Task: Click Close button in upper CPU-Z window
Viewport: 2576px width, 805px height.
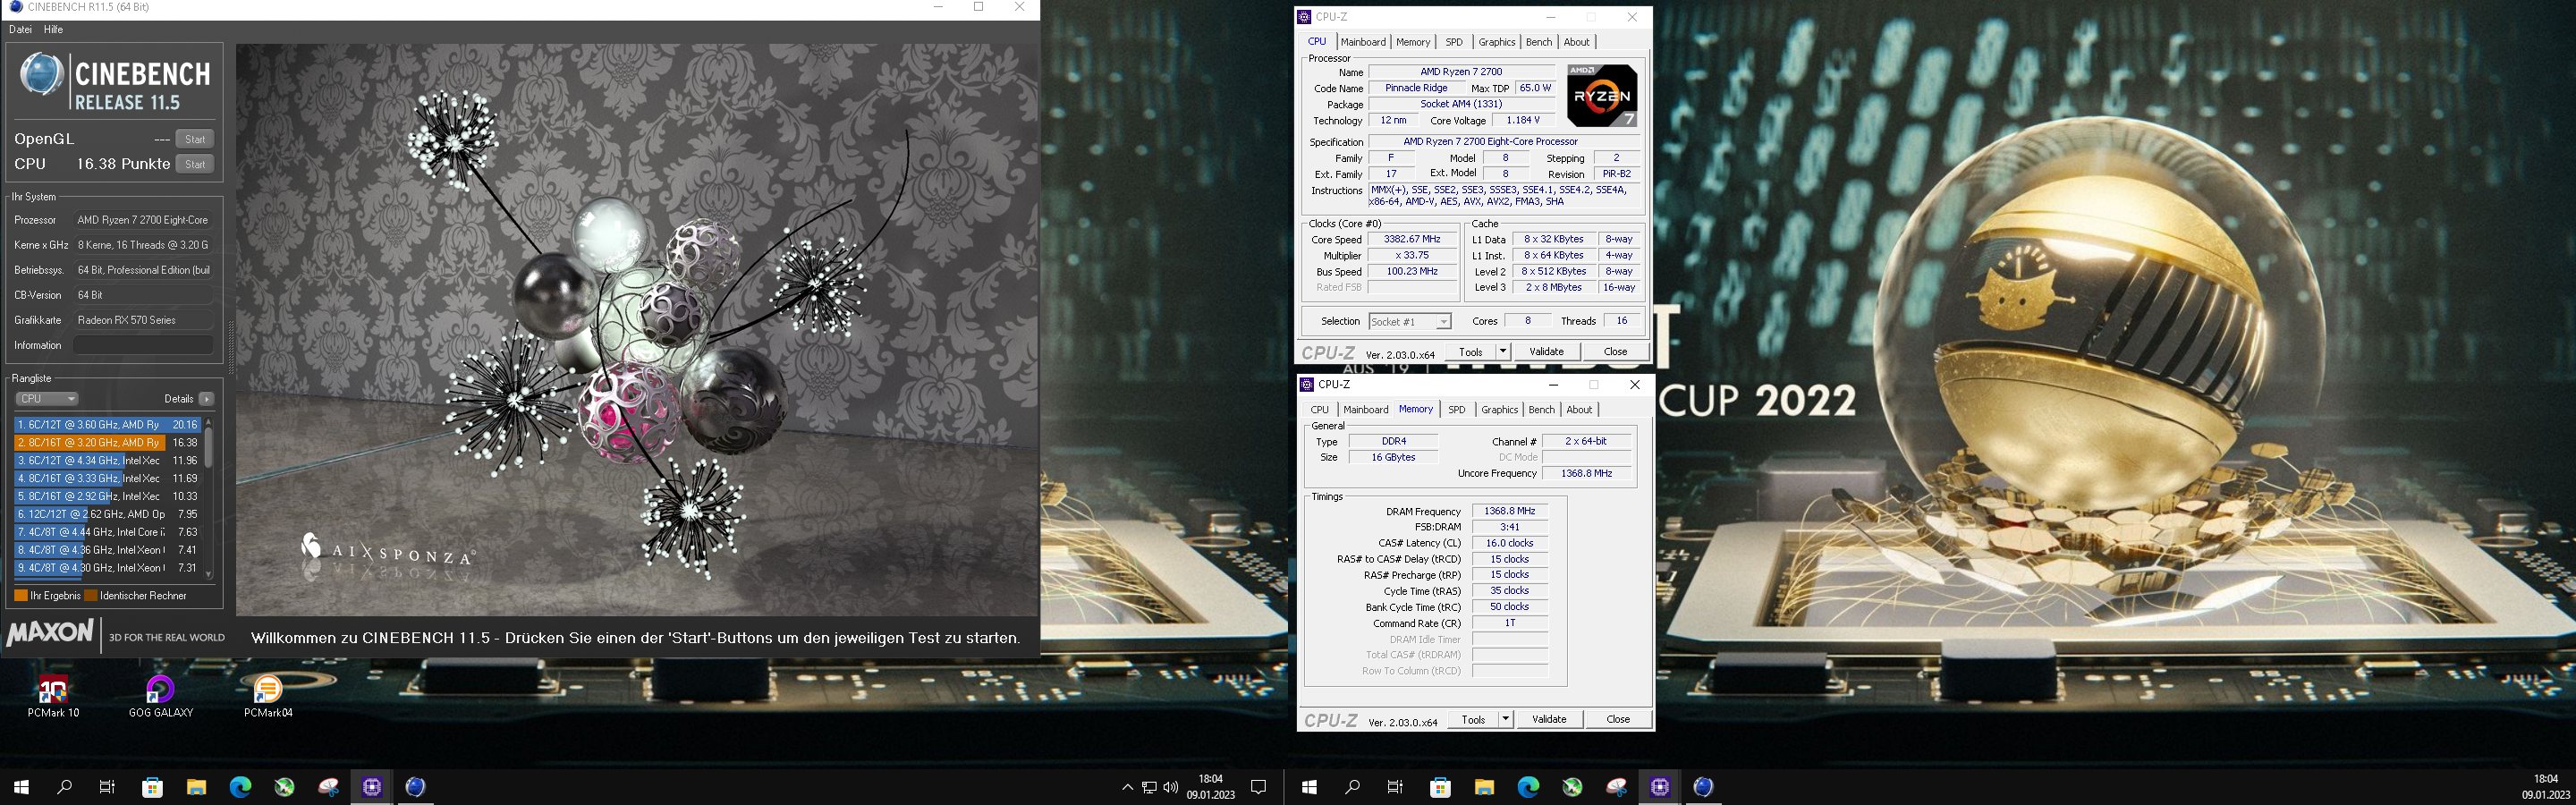Action: 1615,352
